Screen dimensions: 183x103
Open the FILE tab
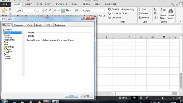[5, 5]
